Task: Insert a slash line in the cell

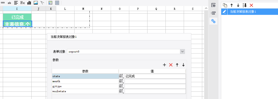Action: 42,3
